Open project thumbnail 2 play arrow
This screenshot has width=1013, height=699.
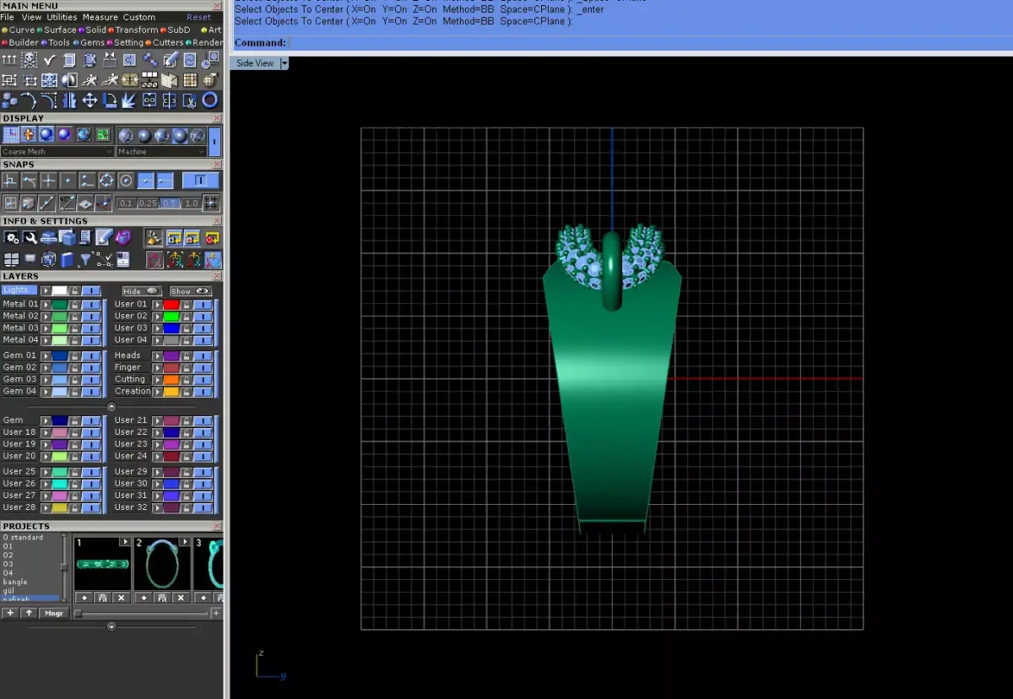point(185,541)
